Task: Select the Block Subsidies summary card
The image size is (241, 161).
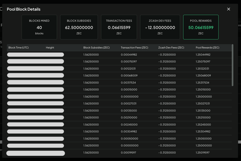Action: point(79,27)
